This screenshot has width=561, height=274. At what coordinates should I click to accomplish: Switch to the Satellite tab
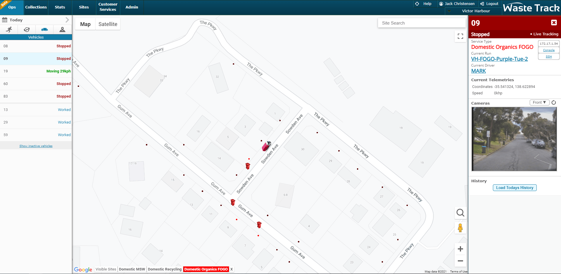click(x=108, y=24)
